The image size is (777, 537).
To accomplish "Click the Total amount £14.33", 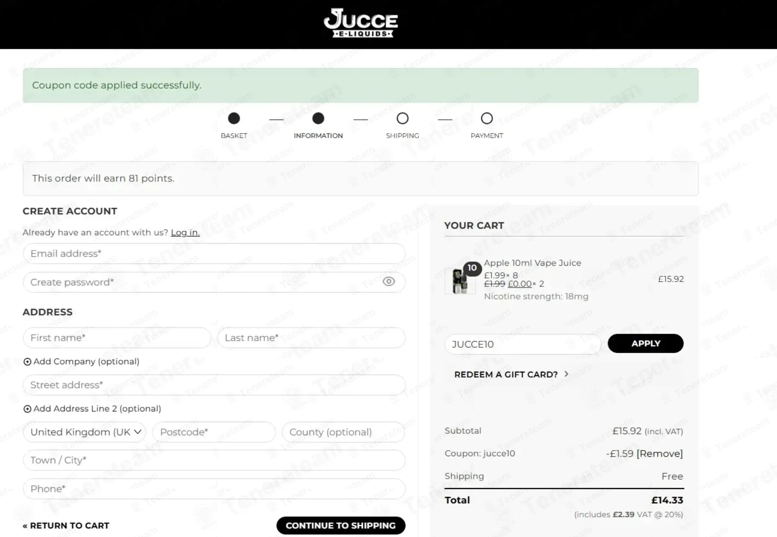I will [667, 500].
